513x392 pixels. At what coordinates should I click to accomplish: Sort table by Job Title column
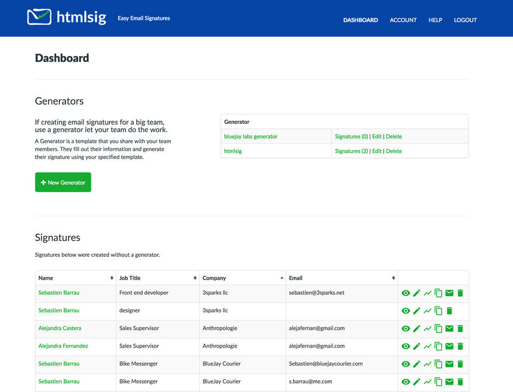click(x=195, y=278)
